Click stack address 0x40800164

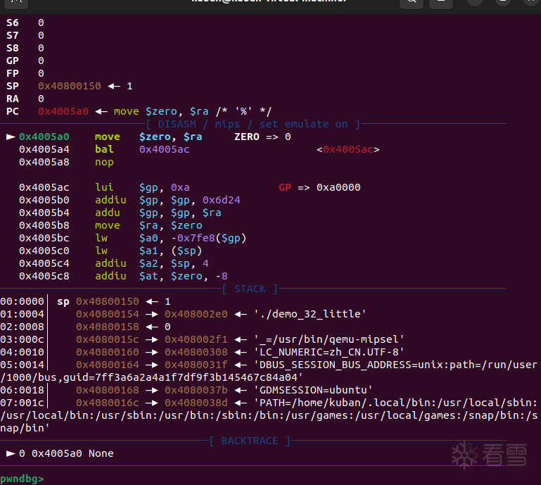pos(108,365)
